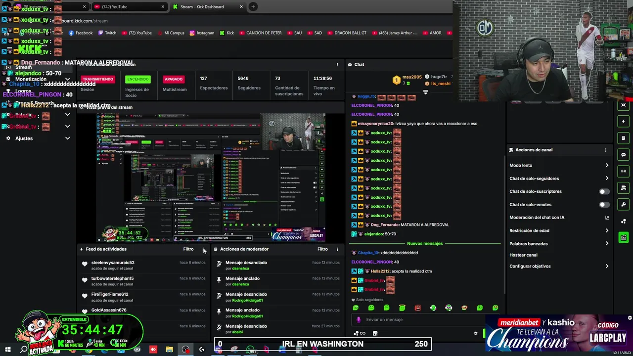Open Mi Campus bookmark
Screen dimensions: 633x356
point(170,33)
